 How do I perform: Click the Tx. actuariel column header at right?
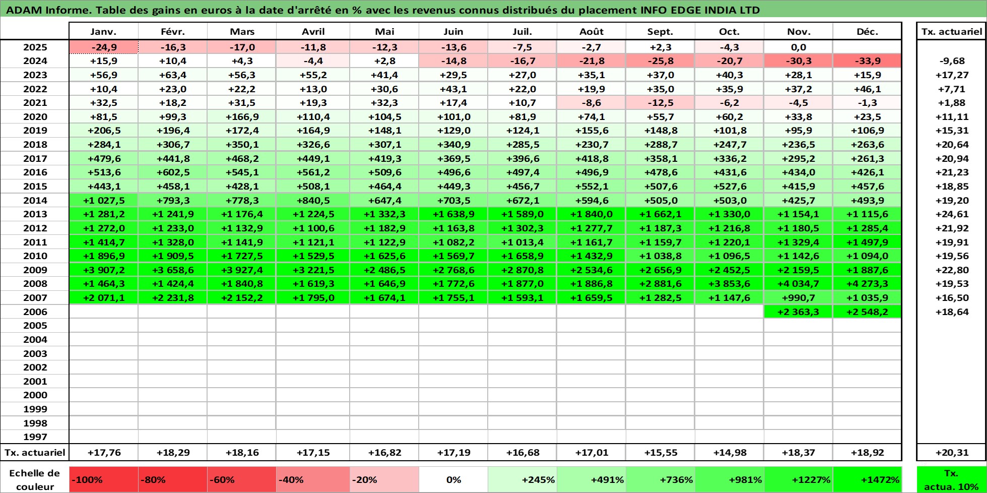952,31
